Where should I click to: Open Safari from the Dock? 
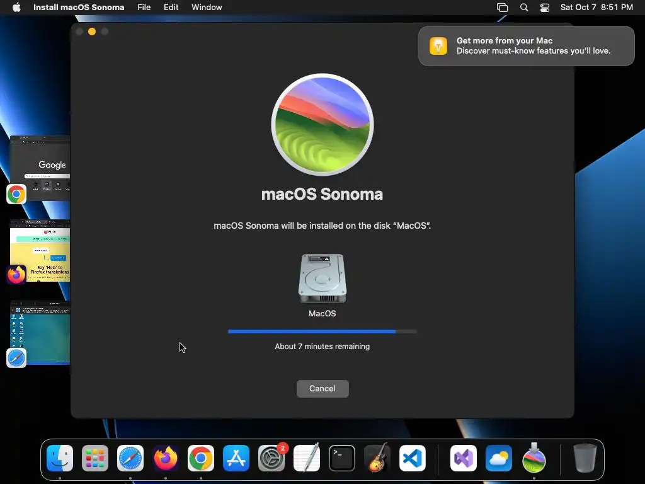point(130,458)
